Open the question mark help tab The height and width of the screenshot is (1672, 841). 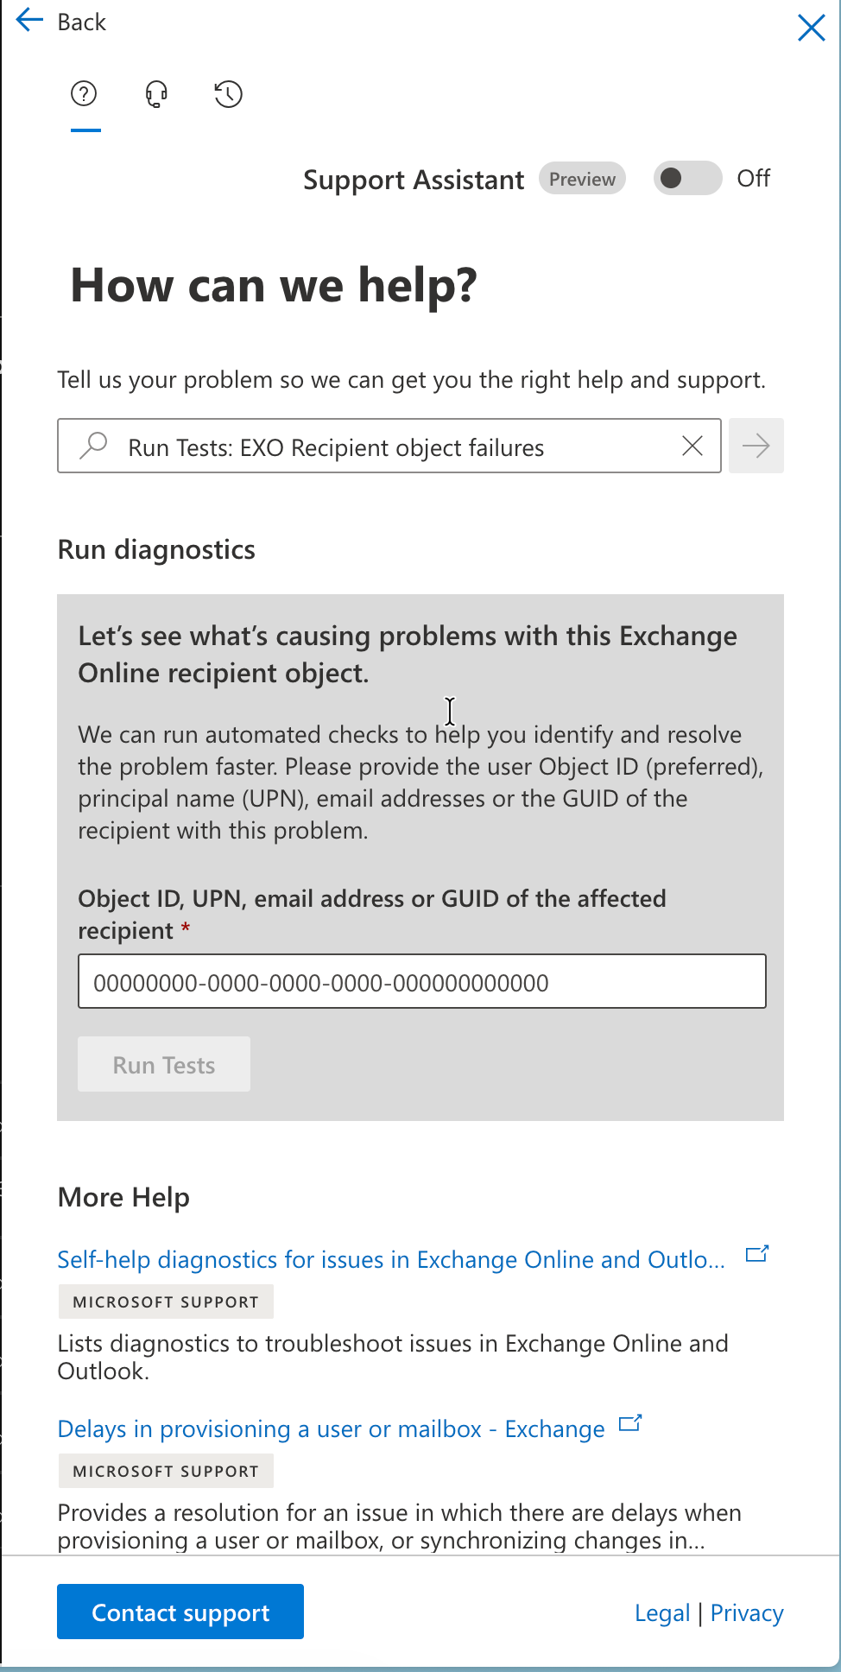84,94
